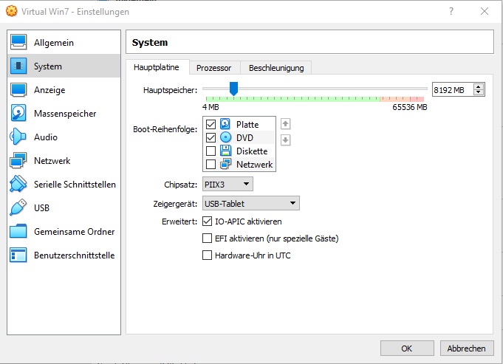Switch to the Prozessor tab
This screenshot has height=364, width=503.
coord(213,68)
